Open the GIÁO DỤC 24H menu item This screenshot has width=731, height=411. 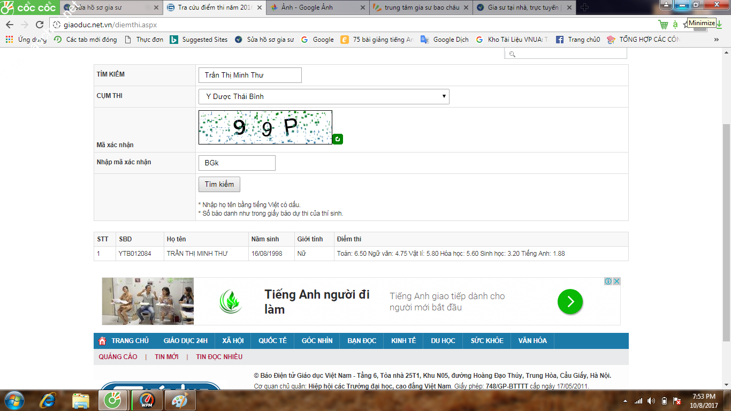pos(185,341)
